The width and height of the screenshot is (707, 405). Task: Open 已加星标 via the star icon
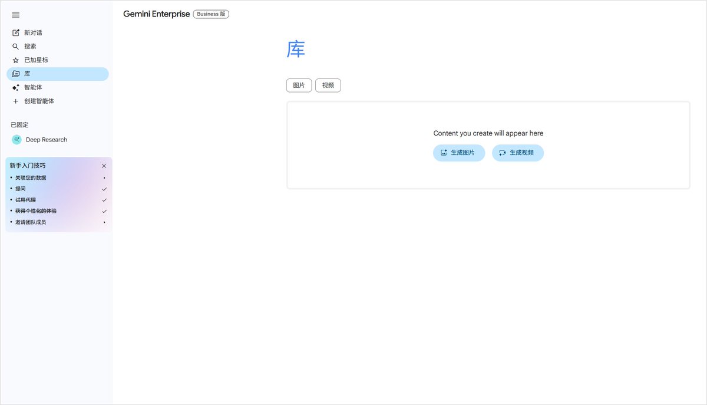click(16, 60)
